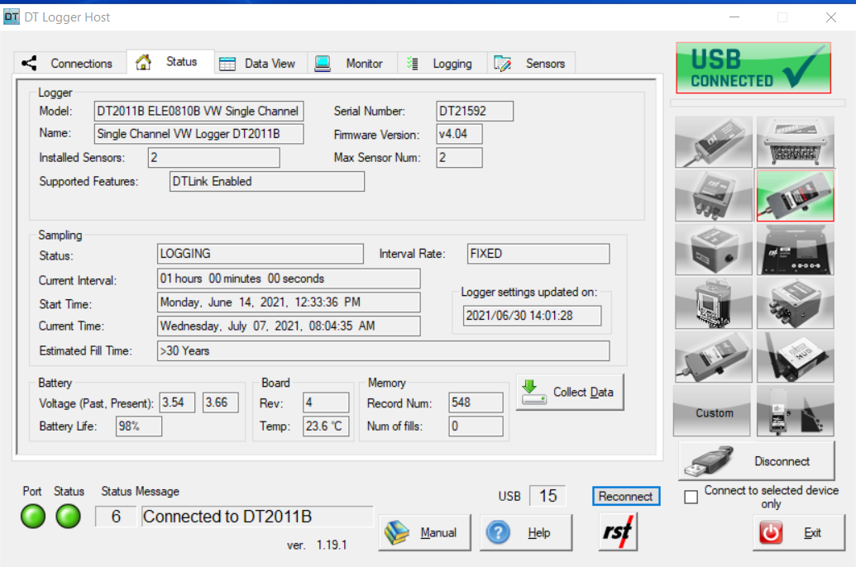
Task: Click the logger settings updated date field
Action: (x=533, y=316)
